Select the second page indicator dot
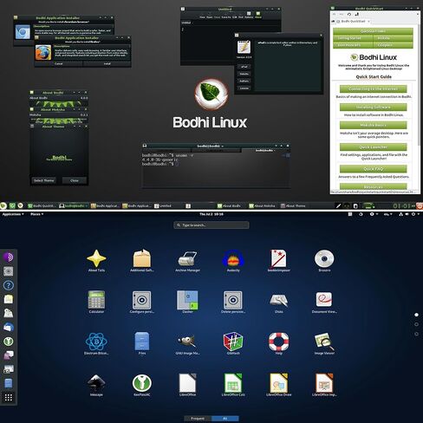423x423 pixels. pyautogui.click(x=416, y=324)
